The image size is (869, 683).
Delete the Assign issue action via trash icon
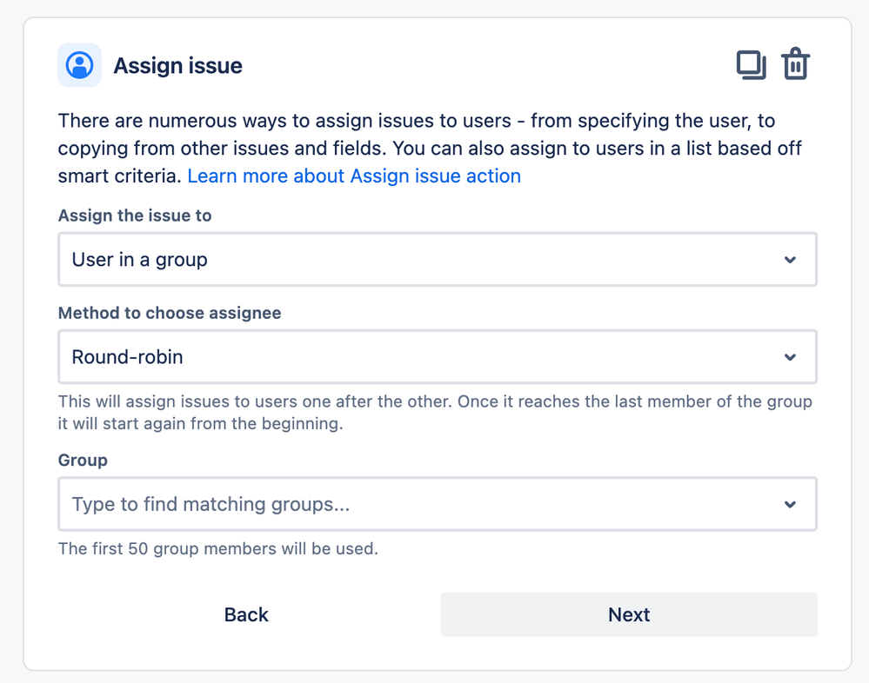coord(796,64)
